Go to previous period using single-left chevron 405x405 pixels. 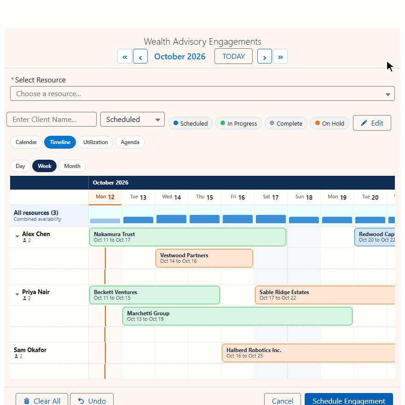tap(140, 56)
